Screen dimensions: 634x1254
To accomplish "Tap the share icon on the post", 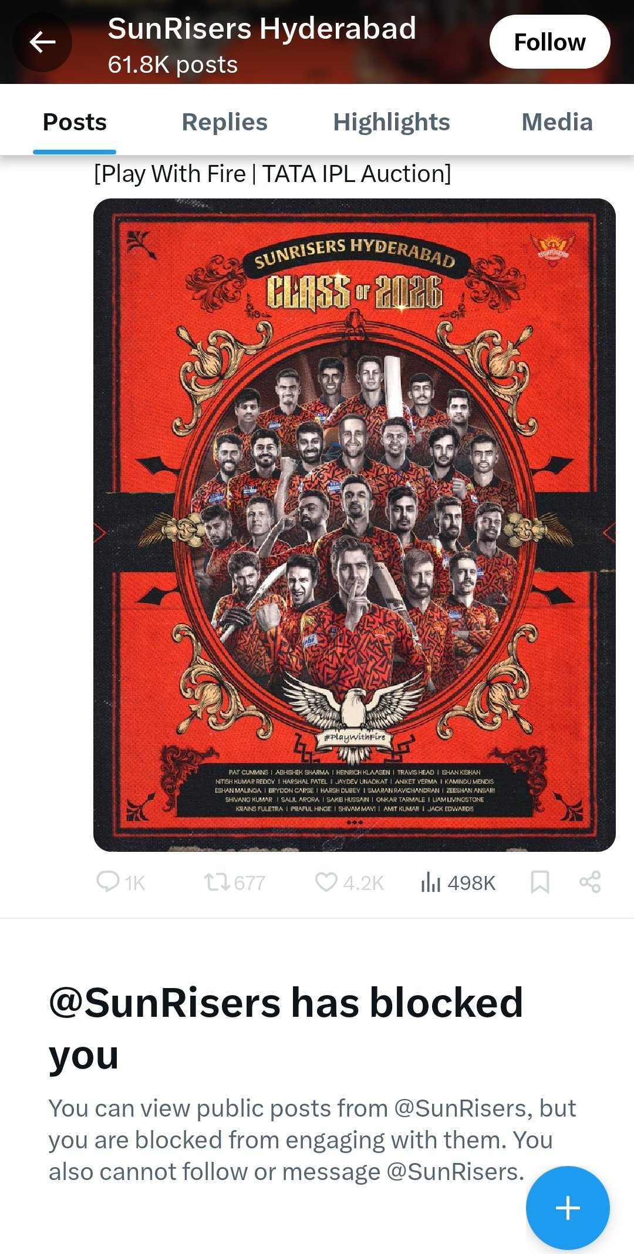I will (590, 882).
